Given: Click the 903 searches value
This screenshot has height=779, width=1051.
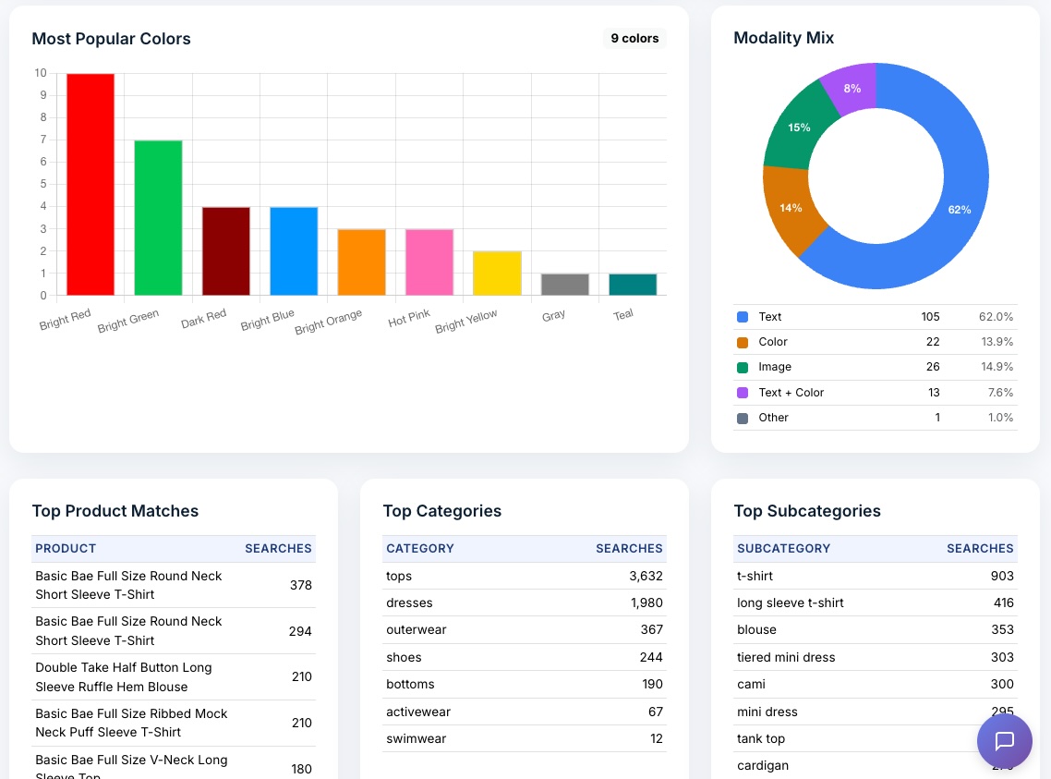Looking at the screenshot, I should (1002, 576).
